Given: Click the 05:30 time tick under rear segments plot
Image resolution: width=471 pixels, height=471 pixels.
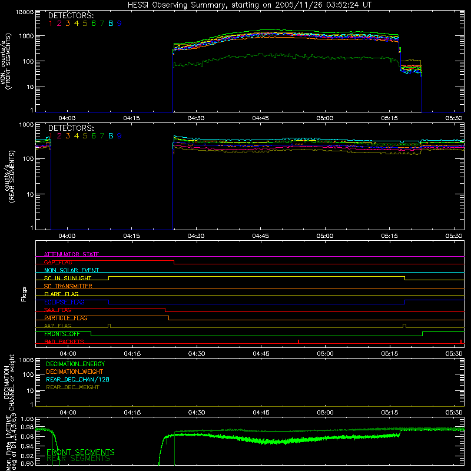Looking at the screenshot, I should click(x=454, y=236).
